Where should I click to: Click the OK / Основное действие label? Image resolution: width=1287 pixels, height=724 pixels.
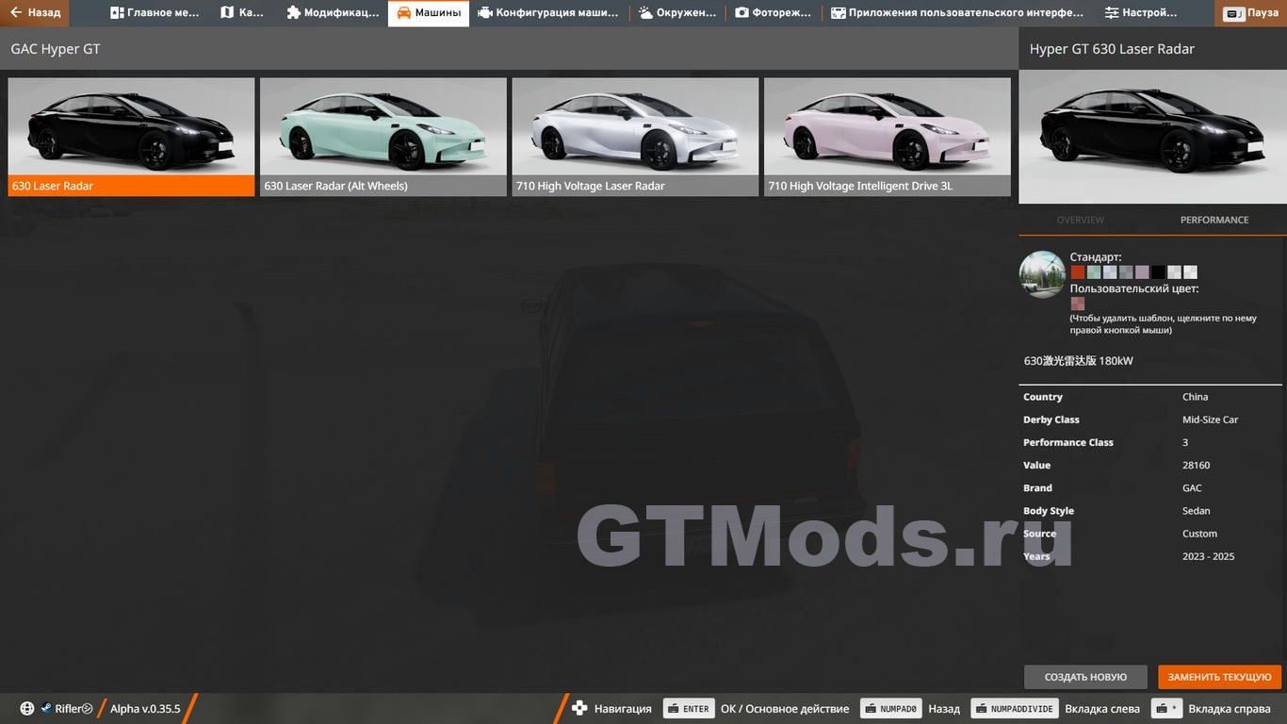tap(785, 709)
